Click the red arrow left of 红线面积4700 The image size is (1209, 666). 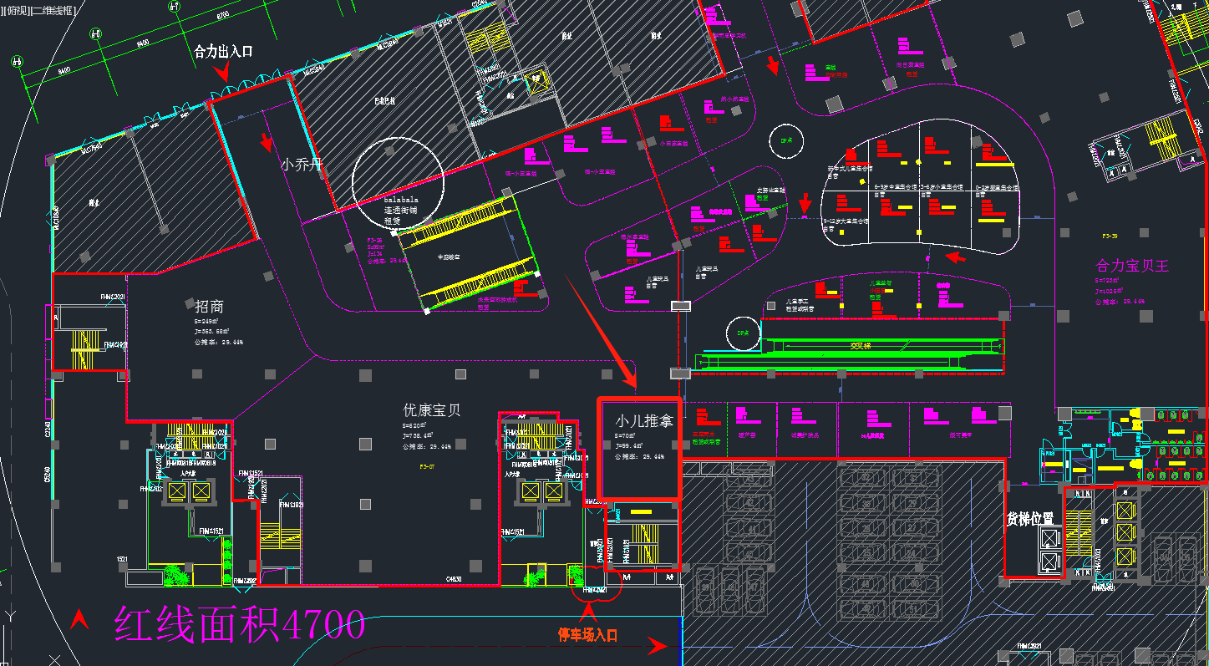pyautogui.click(x=79, y=619)
